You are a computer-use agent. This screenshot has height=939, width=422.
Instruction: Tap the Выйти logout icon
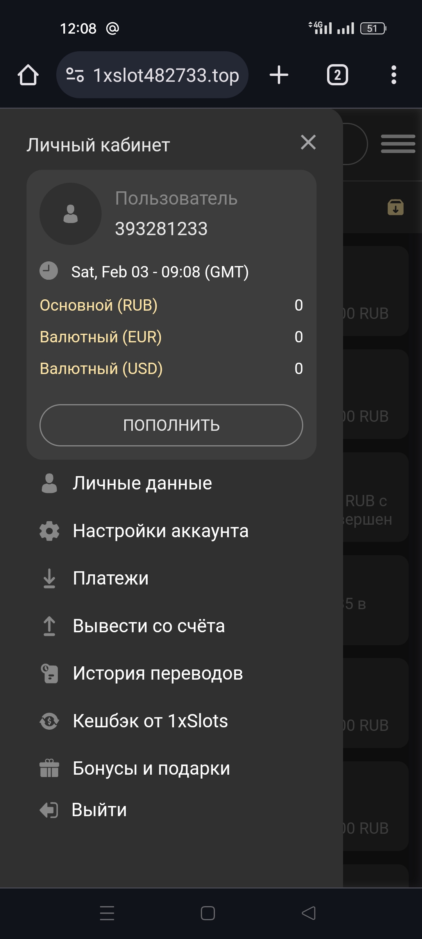(49, 810)
